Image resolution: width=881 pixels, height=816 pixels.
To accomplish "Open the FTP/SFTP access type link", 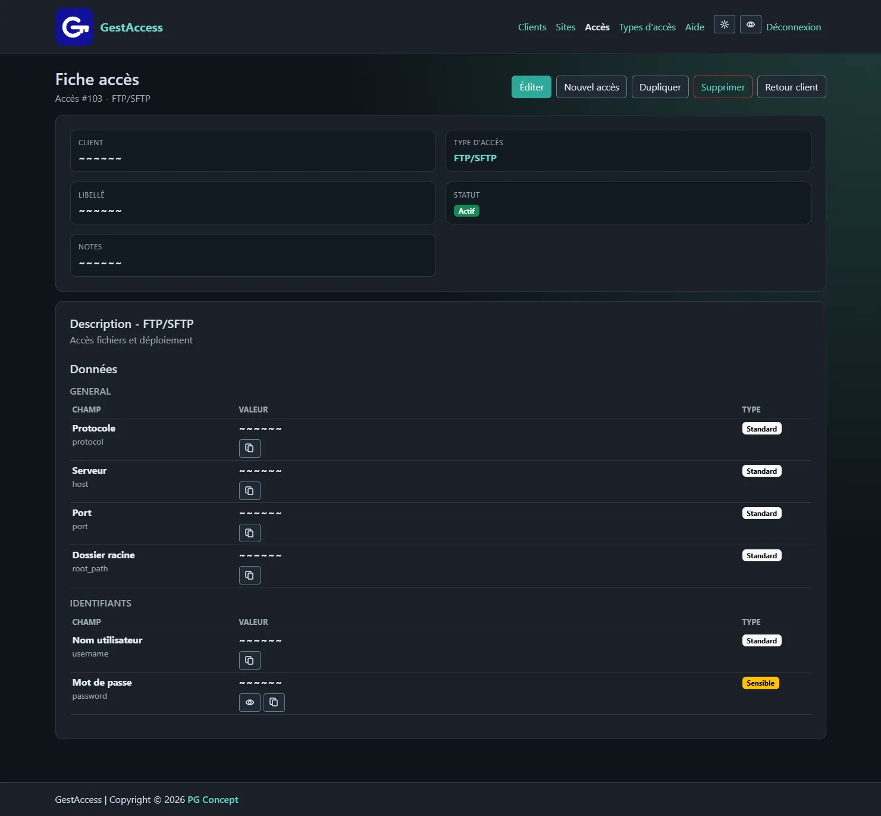I will 475,158.
